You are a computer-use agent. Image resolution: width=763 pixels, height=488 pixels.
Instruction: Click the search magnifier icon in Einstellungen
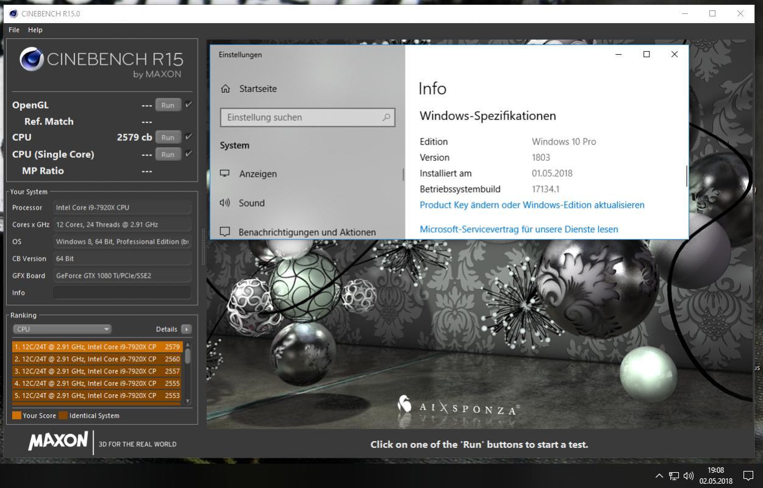point(386,117)
